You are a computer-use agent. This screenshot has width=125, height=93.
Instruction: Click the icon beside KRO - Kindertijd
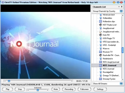101,45
